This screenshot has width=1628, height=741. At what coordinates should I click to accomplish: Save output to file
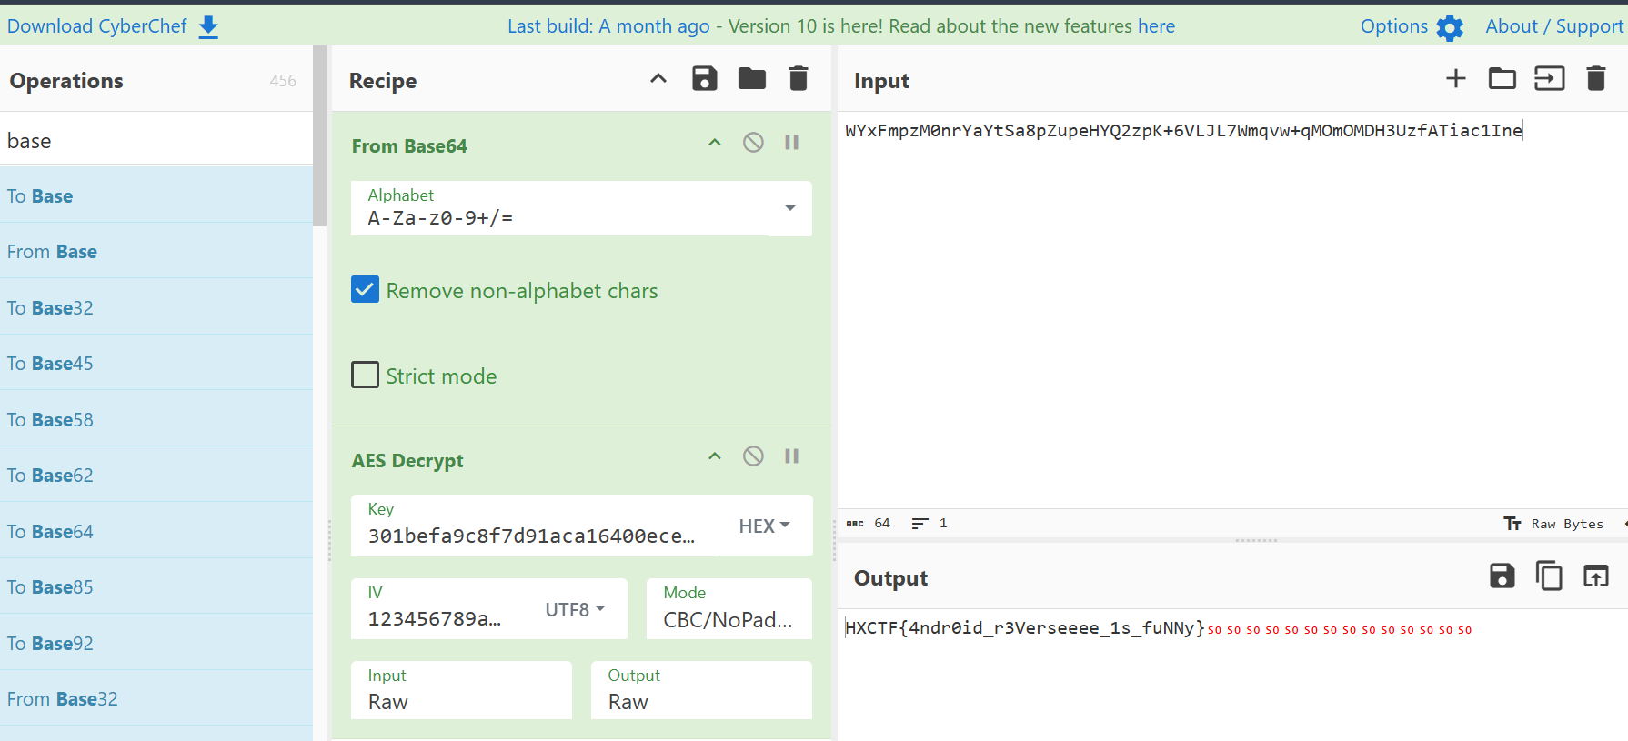click(1502, 576)
